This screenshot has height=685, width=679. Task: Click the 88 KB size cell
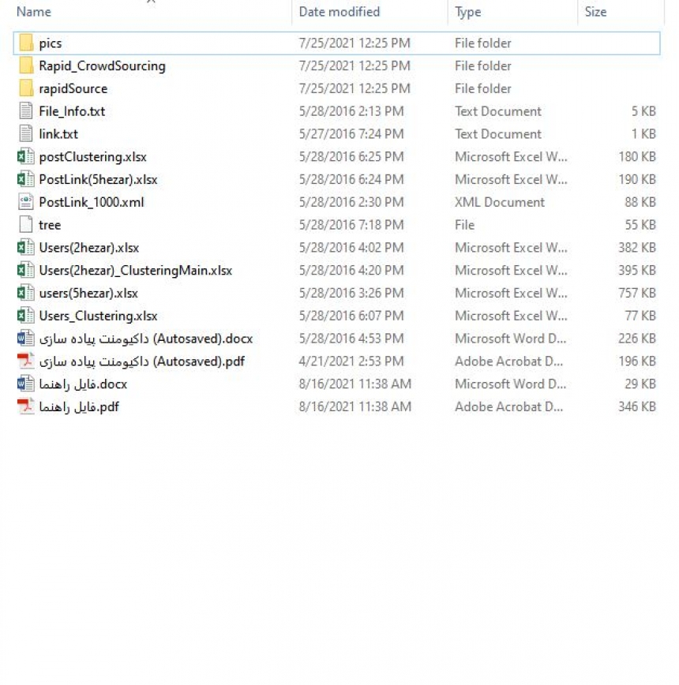(x=640, y=202)
